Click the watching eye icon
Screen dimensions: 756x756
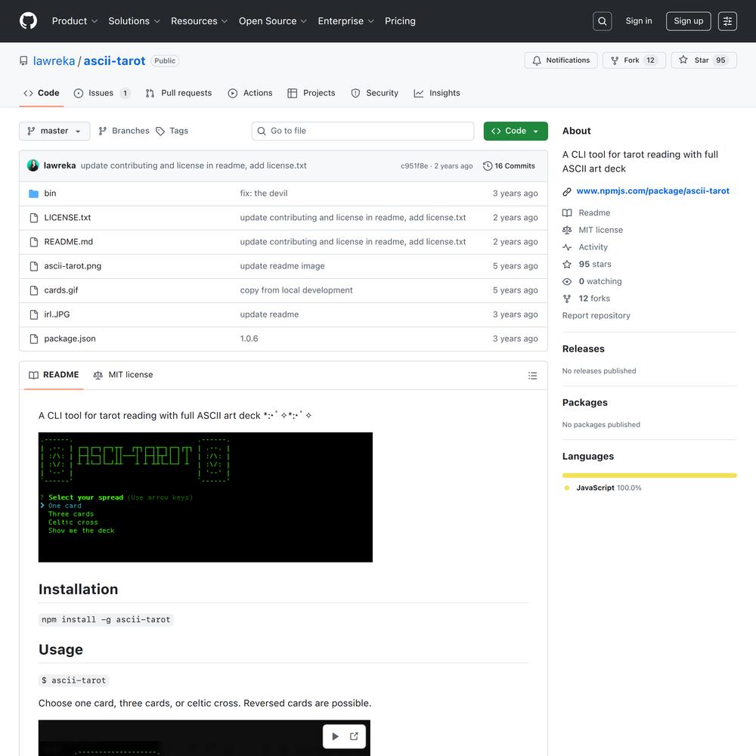click(567, 281)
